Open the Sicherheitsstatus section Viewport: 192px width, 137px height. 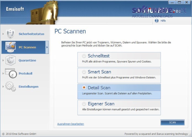[31, 34]
